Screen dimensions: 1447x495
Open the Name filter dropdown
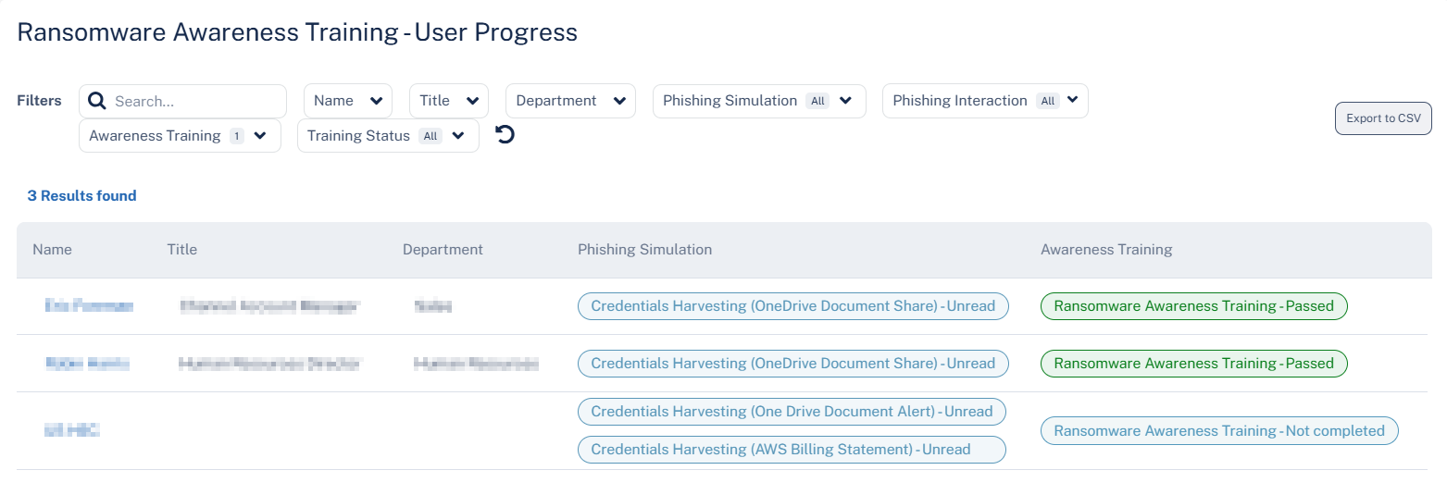tap(348, 101)
